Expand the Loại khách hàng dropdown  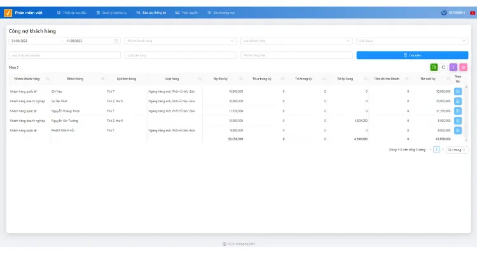click(x=296, y=41)
